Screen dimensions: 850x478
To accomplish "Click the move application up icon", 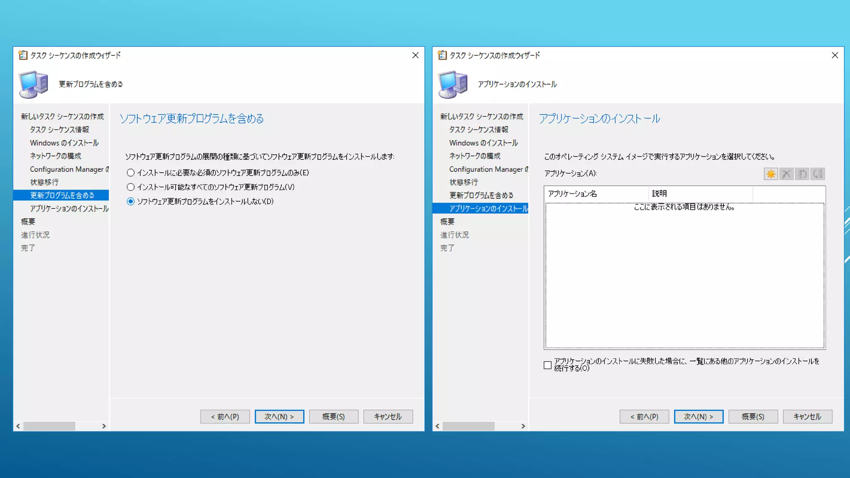I will point(802,174).
